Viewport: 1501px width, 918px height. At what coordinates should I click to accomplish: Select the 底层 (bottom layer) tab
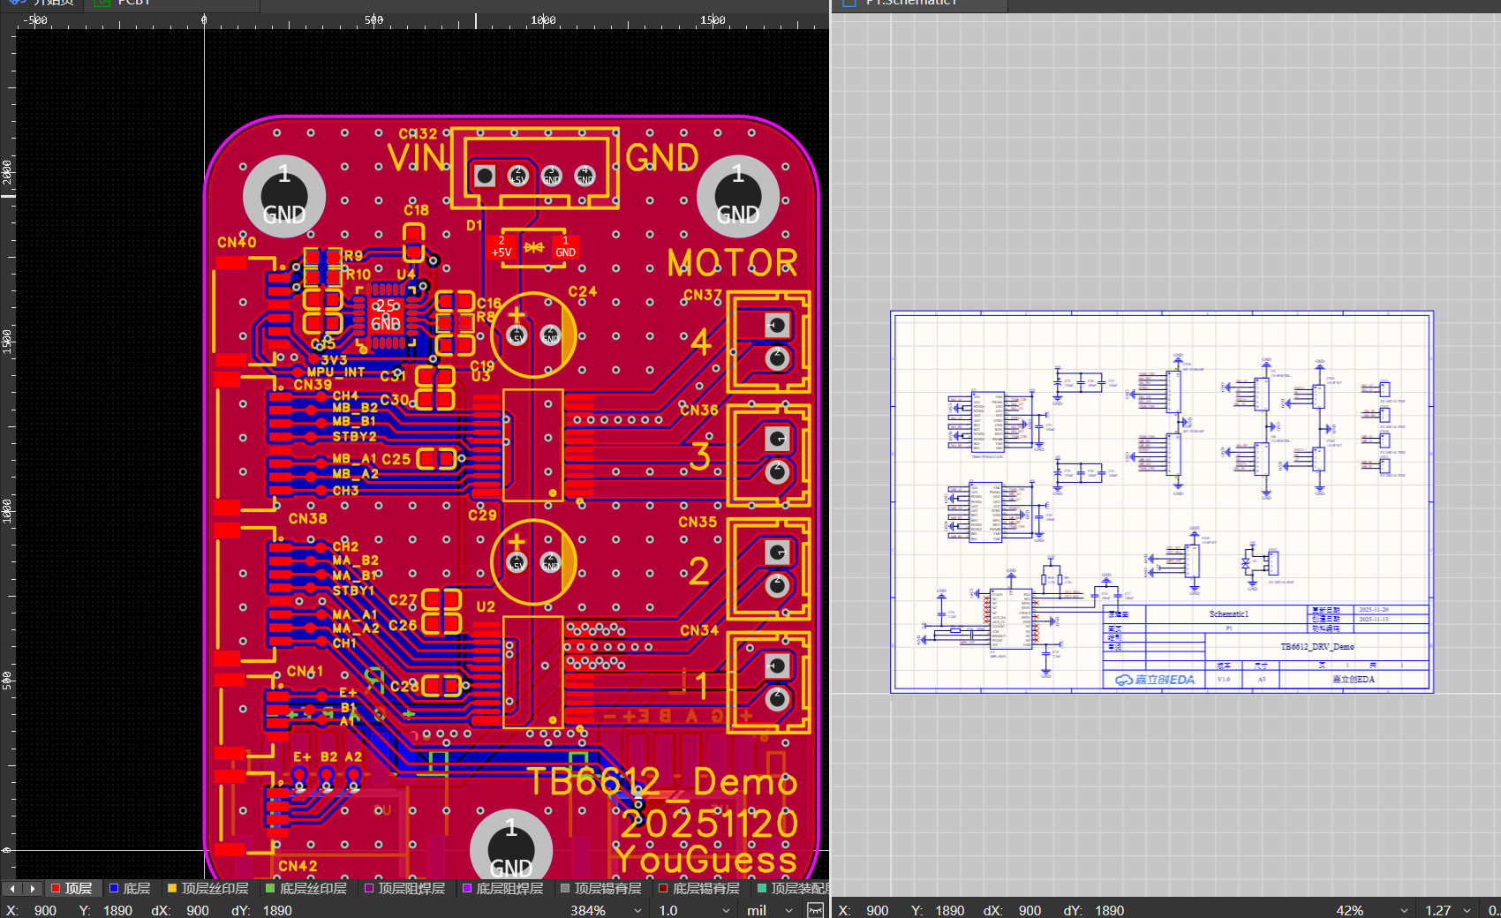coord(129,888)
